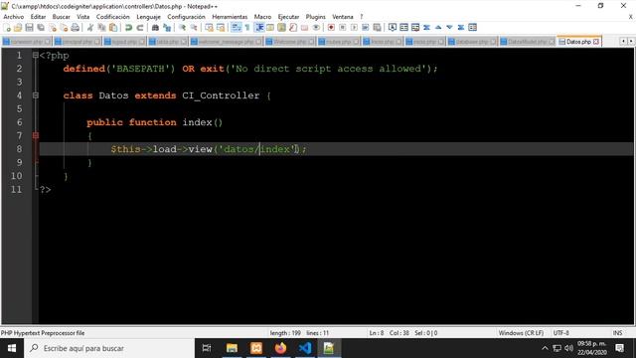This screenshot has height=358, width=636.
Task: Click the 'Ln : 8' status bar entry
Action: [x=376, y=333]
